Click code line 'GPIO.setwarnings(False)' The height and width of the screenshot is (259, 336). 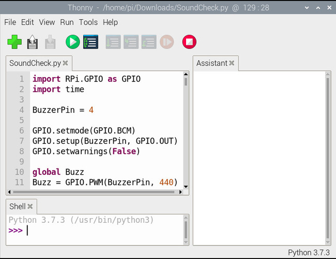pos(86,151)
